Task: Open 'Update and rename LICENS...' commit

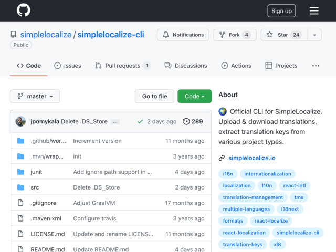Action: [x=113, y=234]
